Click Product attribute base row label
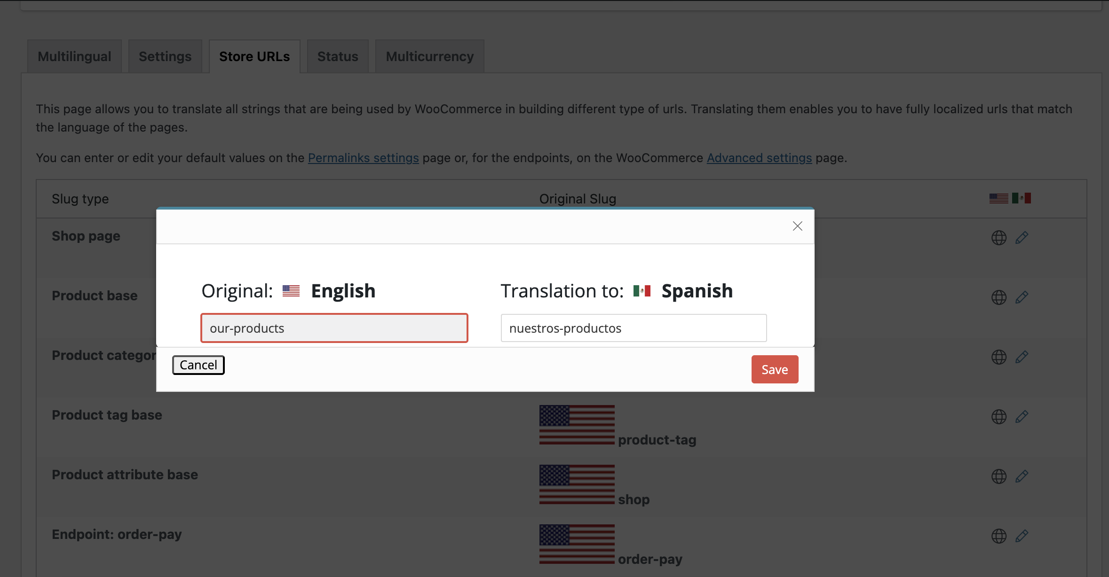 coord(125,475)
